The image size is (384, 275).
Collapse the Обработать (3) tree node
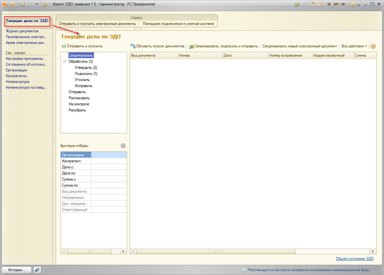pyautogui.click(x=64, y=61)
